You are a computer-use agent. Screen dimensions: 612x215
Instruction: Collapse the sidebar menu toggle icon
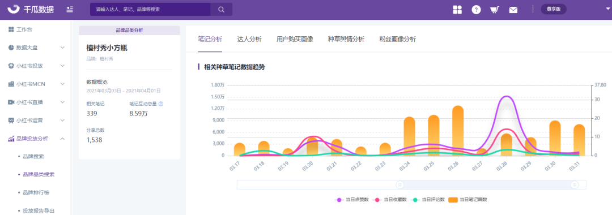[70, 10]
